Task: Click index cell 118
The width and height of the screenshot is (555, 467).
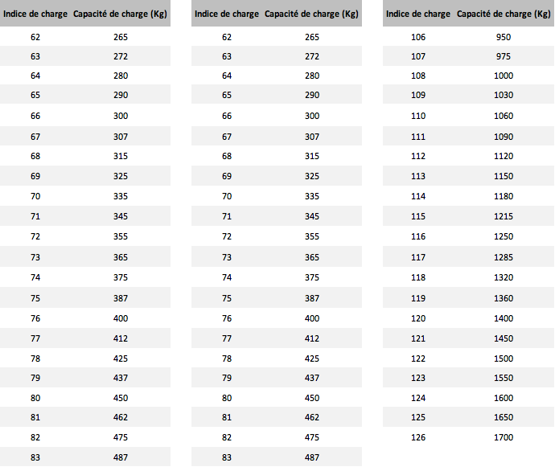Action: [x=417, y=277]
